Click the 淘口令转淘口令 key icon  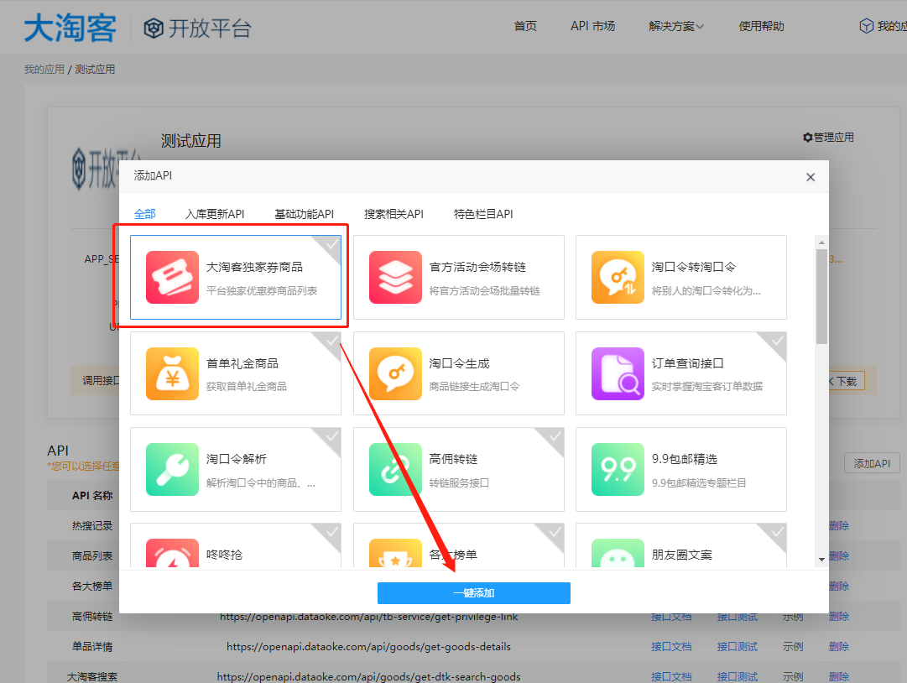coord(618,277)
